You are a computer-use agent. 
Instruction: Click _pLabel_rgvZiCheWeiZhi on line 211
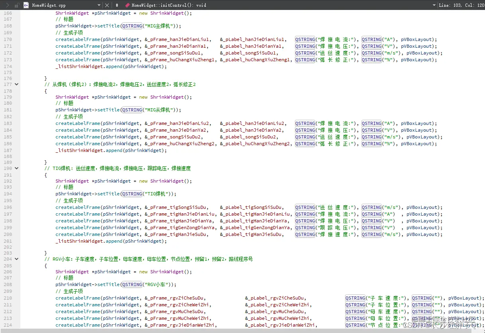click(x=279, y=305)
